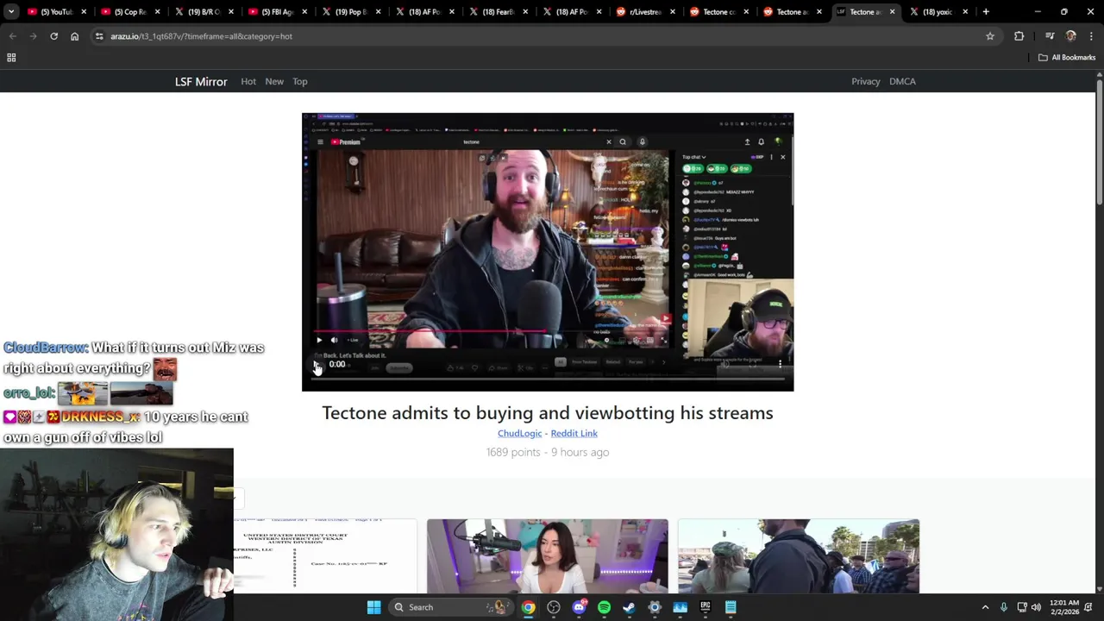1104x621 pixels.
Task: Open the apps grid in bookmarks bar
Action: coord(11,58)
